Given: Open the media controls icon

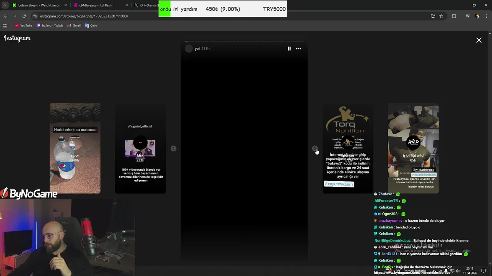Looking at the screenshot, I should point(468,16).
